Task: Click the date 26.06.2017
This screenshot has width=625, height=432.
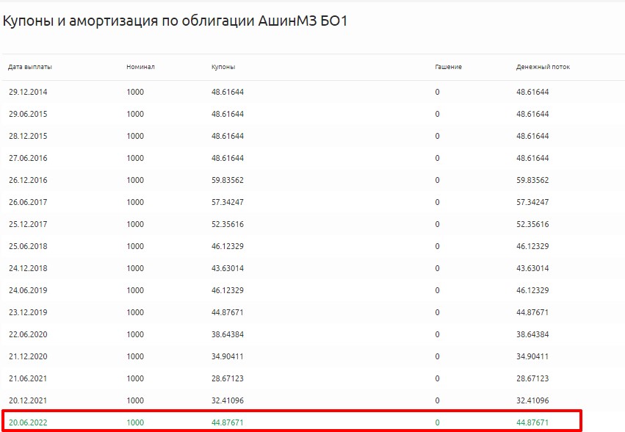Action: click(28, 202)
